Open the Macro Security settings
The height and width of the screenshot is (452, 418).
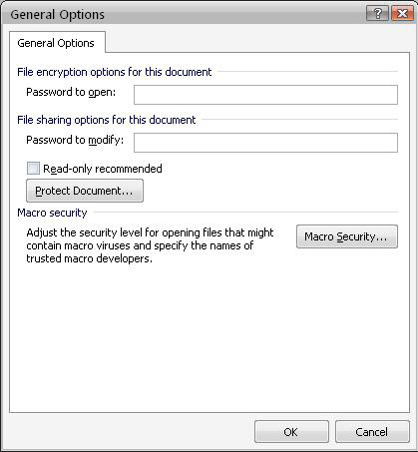coord(347,236)
